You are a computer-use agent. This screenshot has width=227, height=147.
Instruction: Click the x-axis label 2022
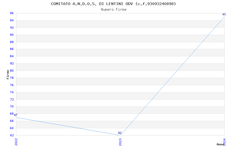coord(16,142)
